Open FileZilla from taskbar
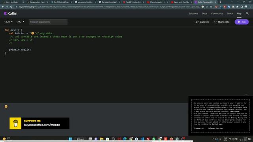The height and width of the screenshot is (142, 253). coord(148,139)
